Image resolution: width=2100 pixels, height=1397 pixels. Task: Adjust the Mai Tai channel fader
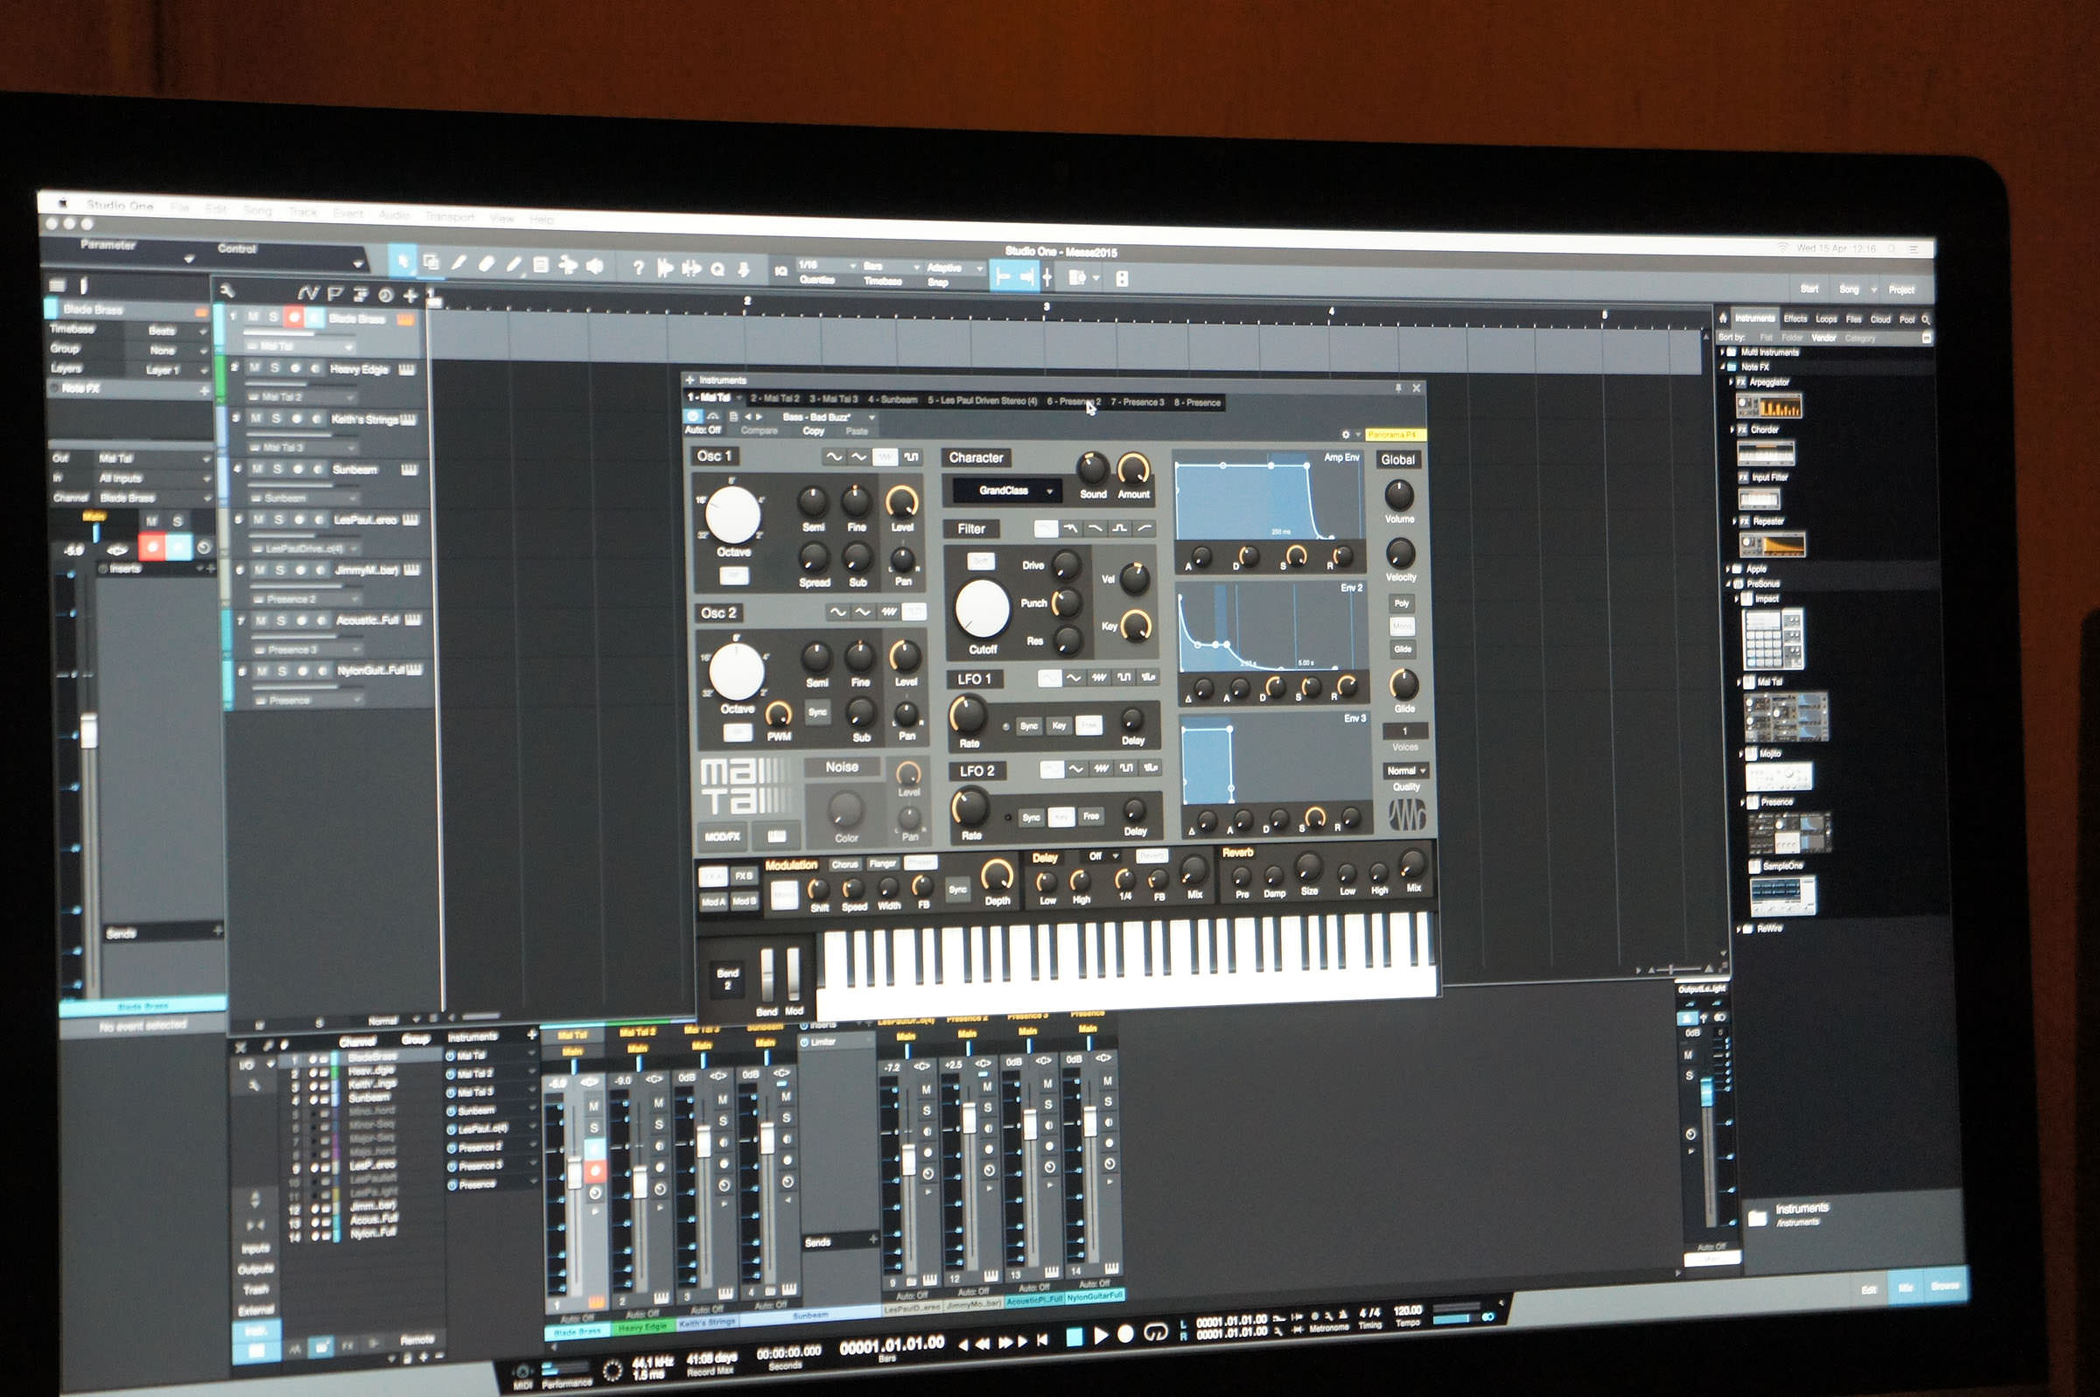574,1174
